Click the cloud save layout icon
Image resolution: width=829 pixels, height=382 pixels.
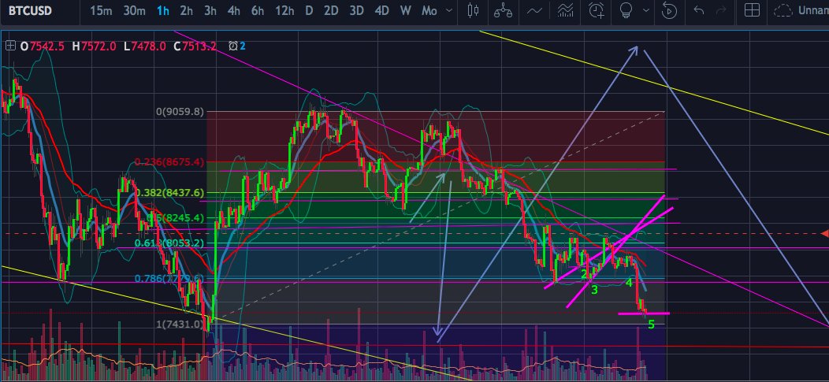[783, 10]
